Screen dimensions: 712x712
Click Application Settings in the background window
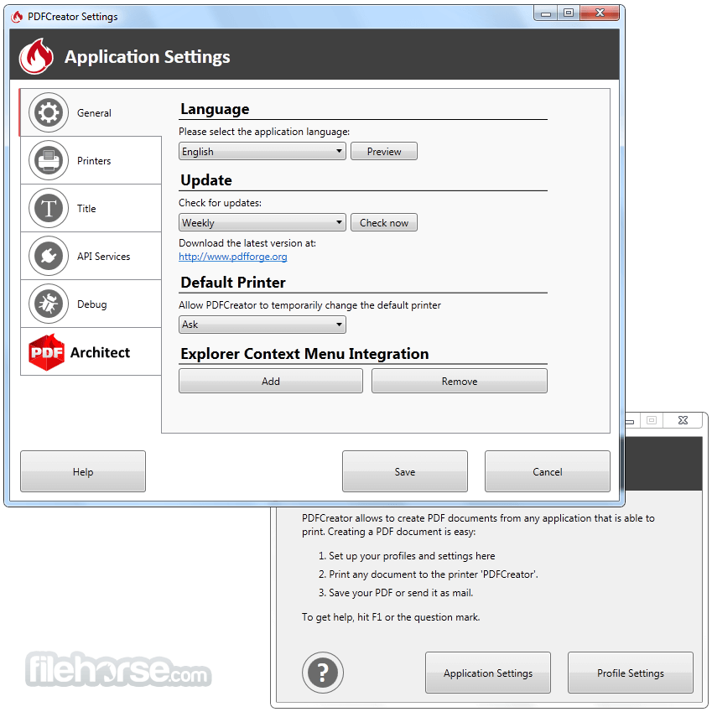click(488, 673)
